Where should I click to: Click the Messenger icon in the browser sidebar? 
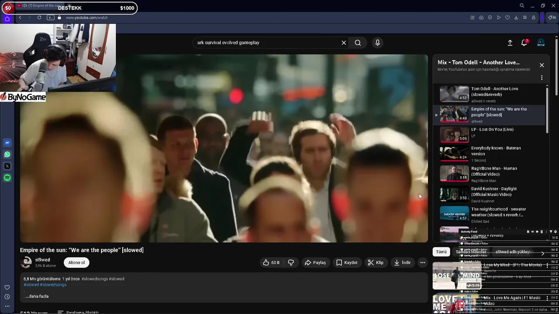7,143
